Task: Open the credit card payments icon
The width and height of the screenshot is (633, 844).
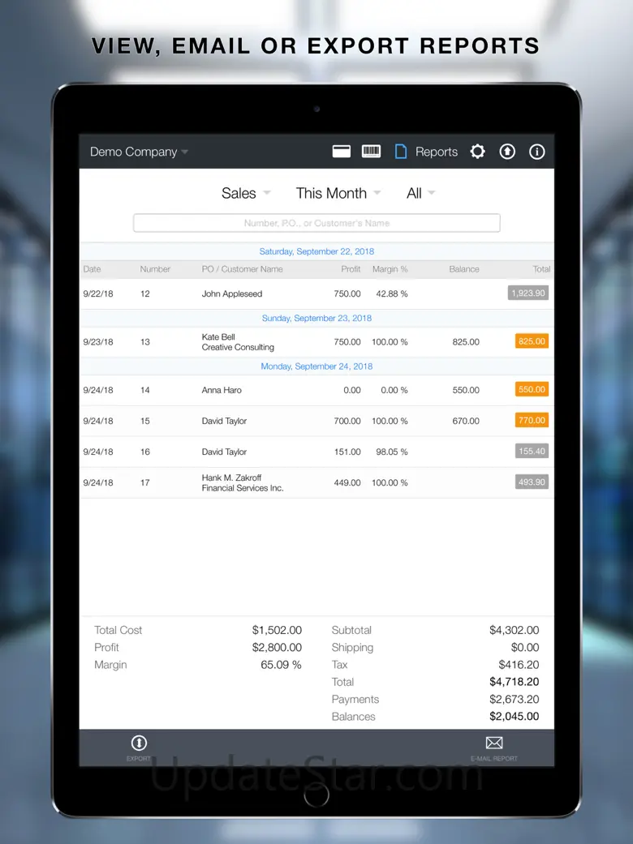Action: click(x=342, y=152)
